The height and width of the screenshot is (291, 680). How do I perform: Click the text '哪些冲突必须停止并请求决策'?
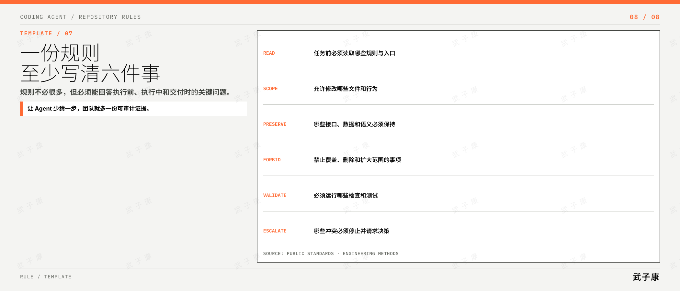click(x=351, y=231)
